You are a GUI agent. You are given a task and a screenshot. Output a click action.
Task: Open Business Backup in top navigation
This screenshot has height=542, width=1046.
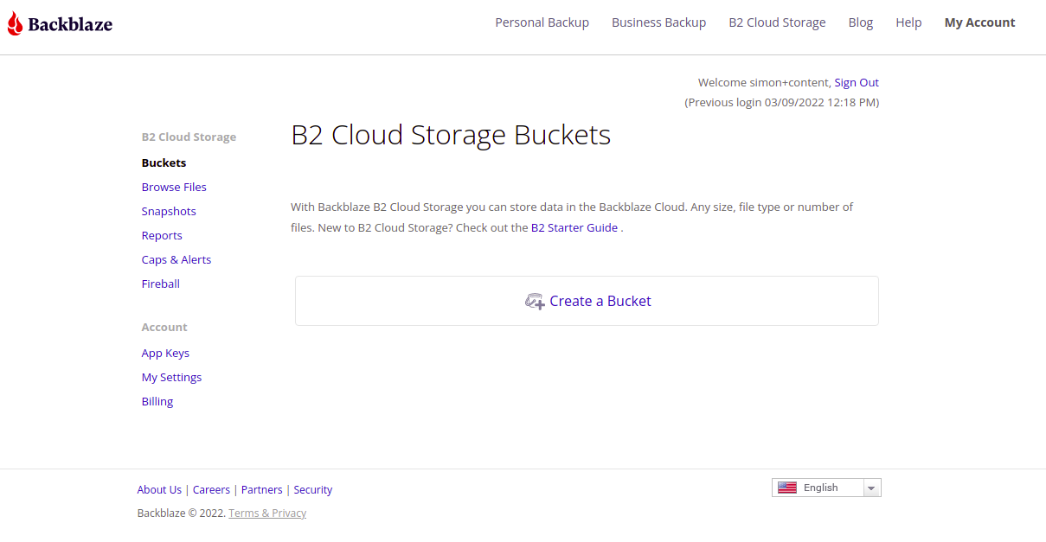[658, 22]
